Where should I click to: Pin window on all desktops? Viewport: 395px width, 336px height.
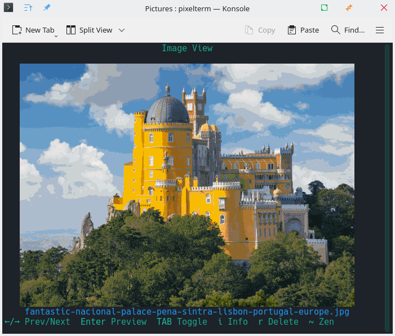(47, 7)
